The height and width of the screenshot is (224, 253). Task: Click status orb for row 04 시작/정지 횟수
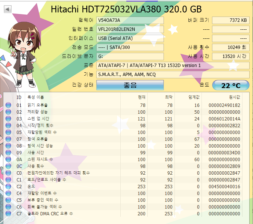pos(8,126)
